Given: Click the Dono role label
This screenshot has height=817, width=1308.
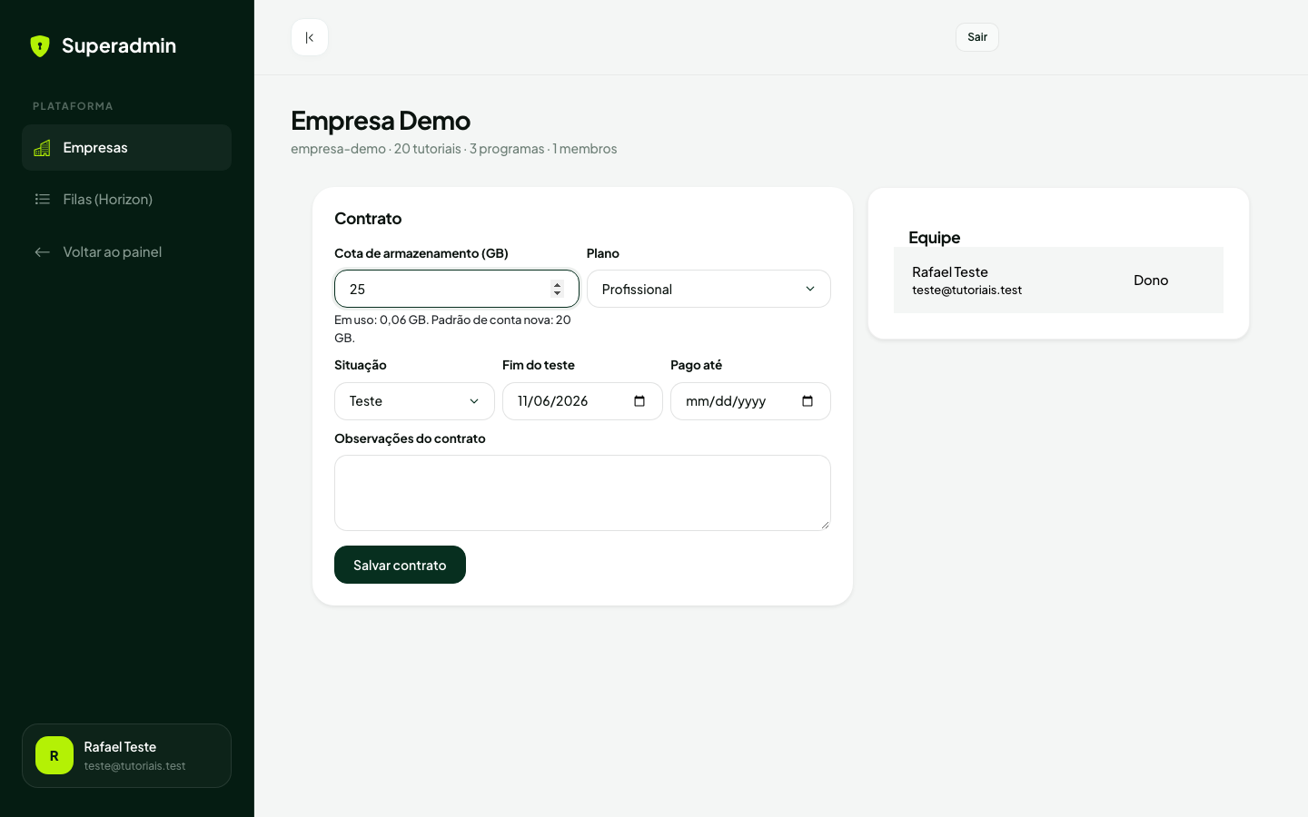Looking at the screenshot, I should point(1151,281).
